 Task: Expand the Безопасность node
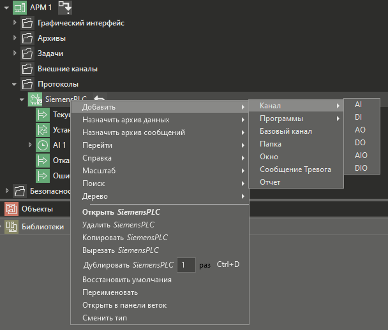tap(7, 190)
